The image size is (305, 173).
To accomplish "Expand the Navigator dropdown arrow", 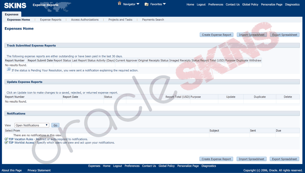I will [138, 4].
